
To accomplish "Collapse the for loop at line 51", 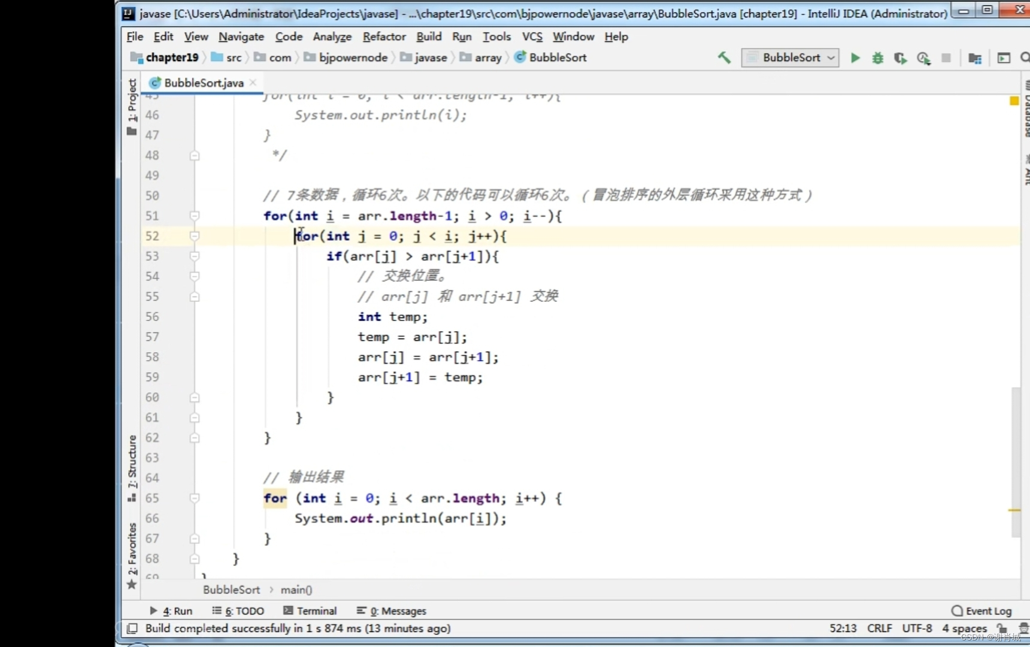I will tap(195, 216).
